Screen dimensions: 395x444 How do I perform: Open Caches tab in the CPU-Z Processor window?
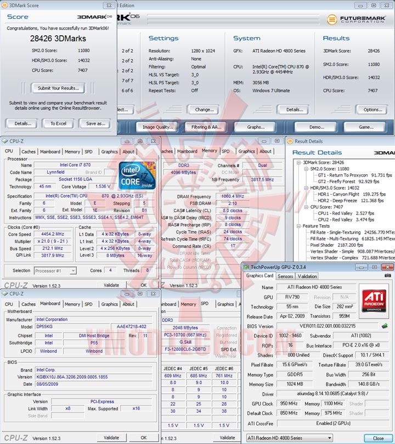[x=29, y=152]
